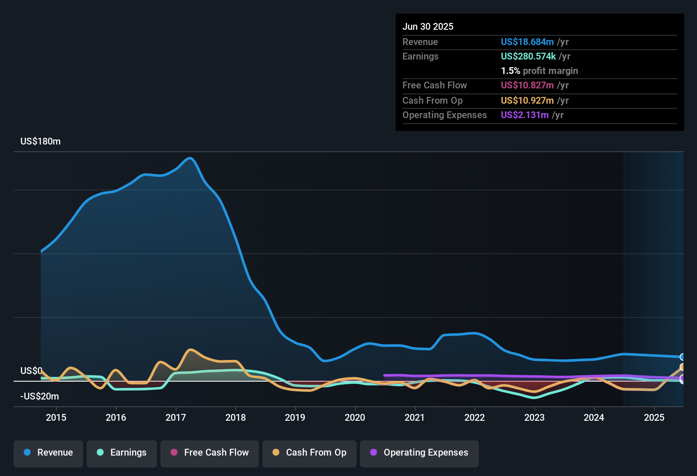Click the blue Revenue endpoint marker
697x476 pixels.
[682, 357]
